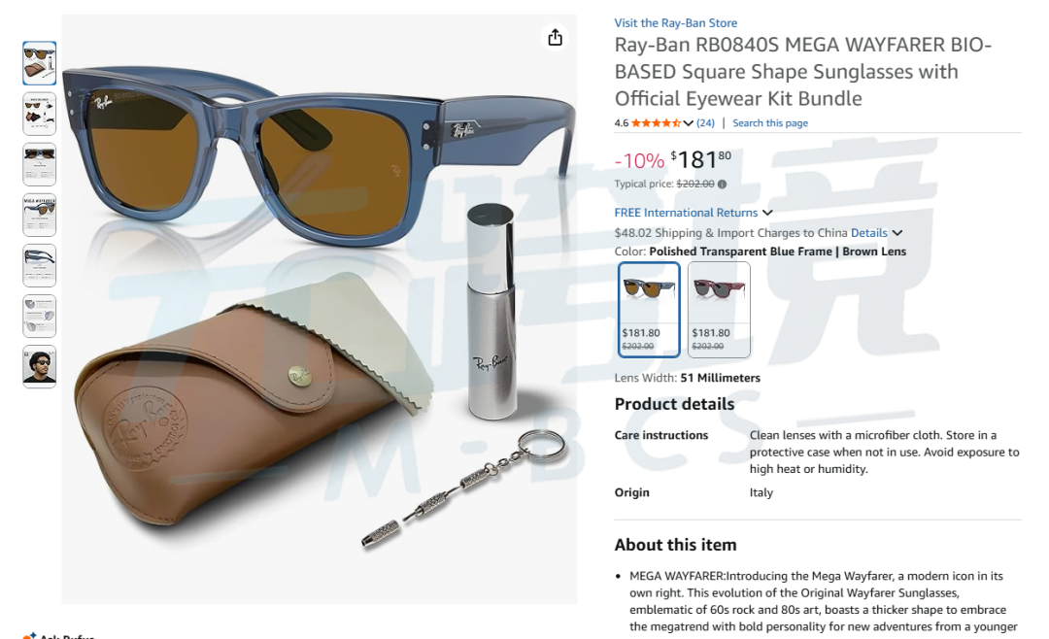Expand the star rating dropdown chevron
1049x639 pixels.
[688, 123]
